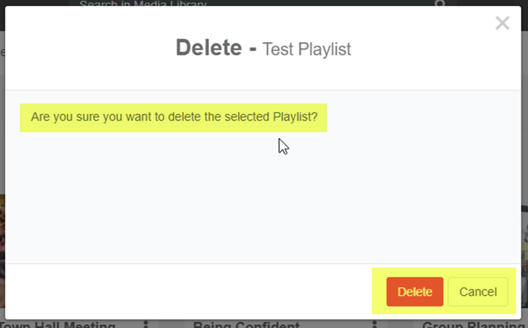Image resolution: width=528 pixels, height=328 pixels.
Task: Click the Test Playlist name in header
Action: [307, 50]
